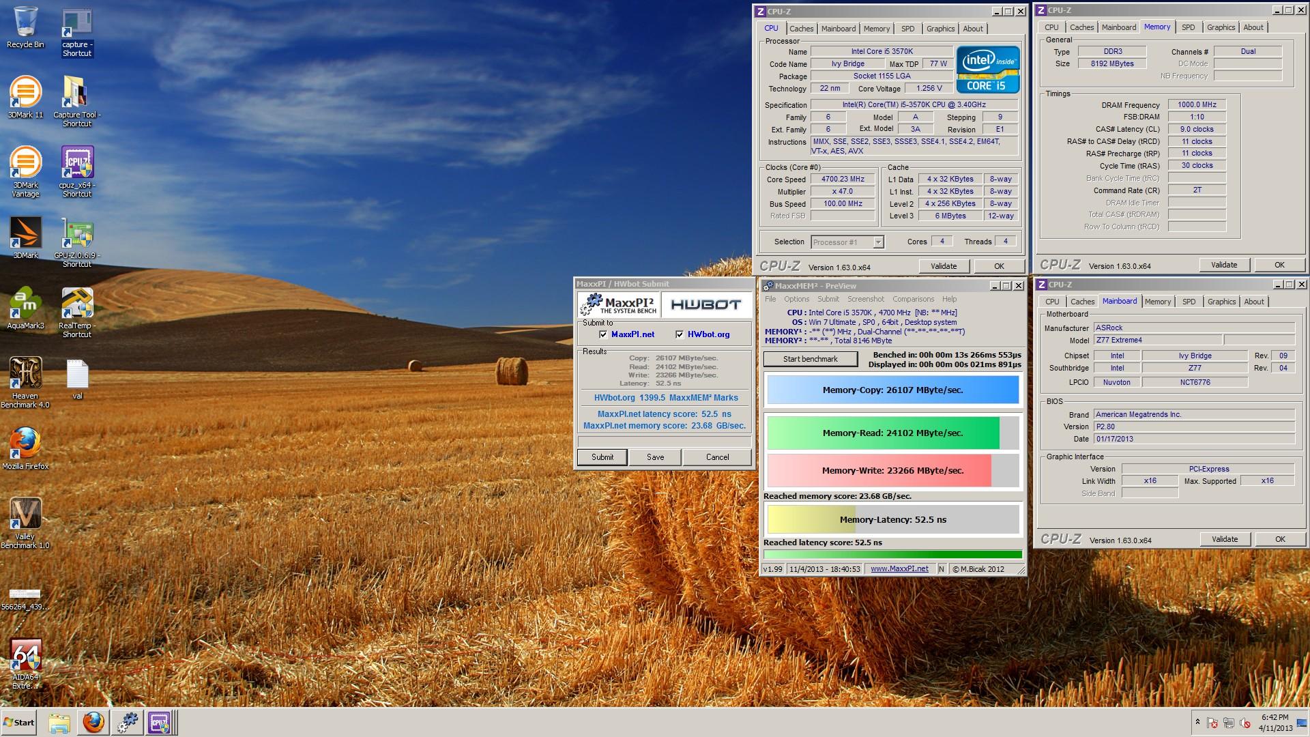Open the File menu in MaxxMEM²

pyautogui.click(x=770, y=299)
